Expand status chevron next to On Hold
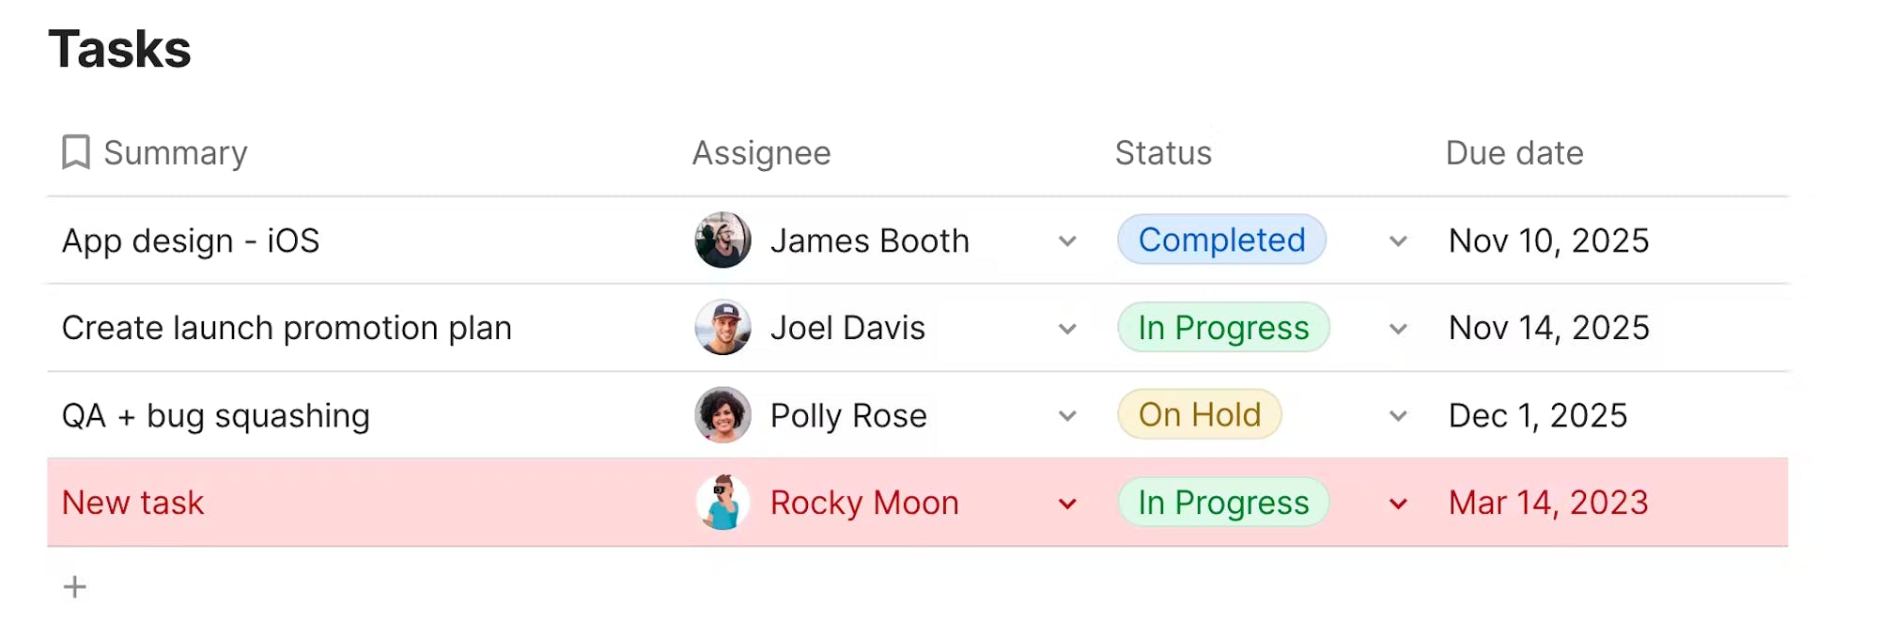 (x=1398, y=416)
